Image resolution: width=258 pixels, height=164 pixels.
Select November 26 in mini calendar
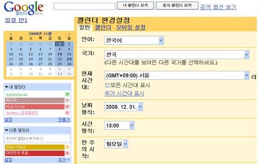(31, 64)
